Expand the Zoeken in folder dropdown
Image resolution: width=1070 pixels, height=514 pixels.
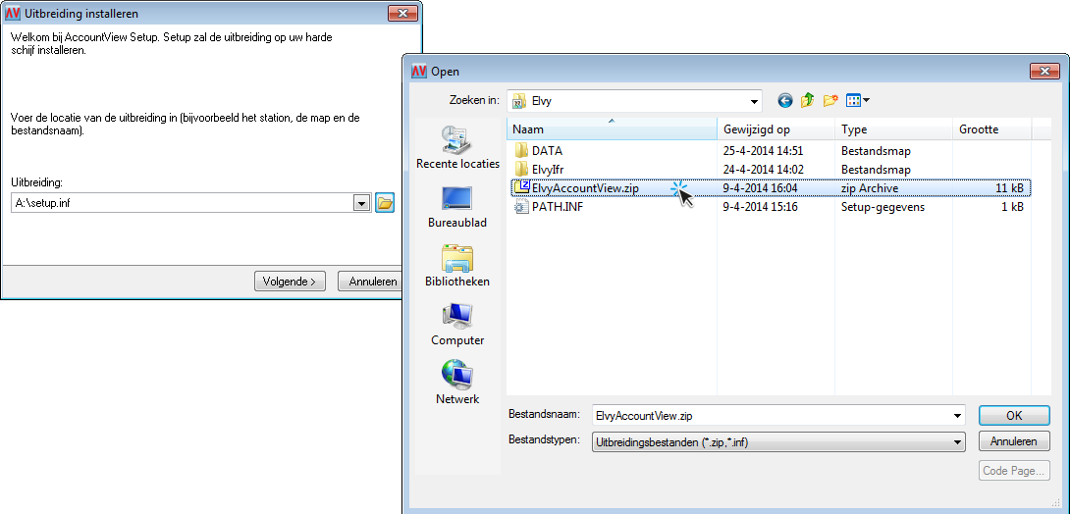click(754, 102)
